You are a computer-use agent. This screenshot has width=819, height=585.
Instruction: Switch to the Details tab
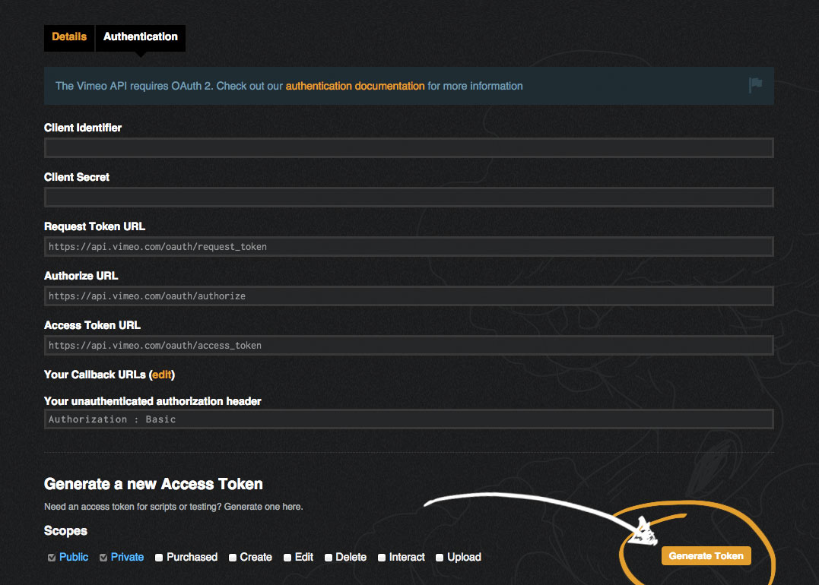coord(69,36)
